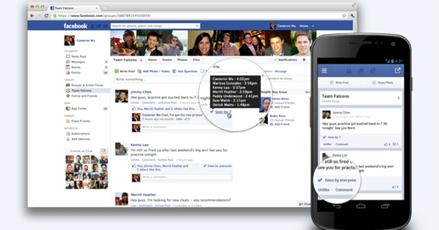The width and height of the screenshot is (439, 230).
Task: Switch to the Files tab of the group
Action: (196, 60)
